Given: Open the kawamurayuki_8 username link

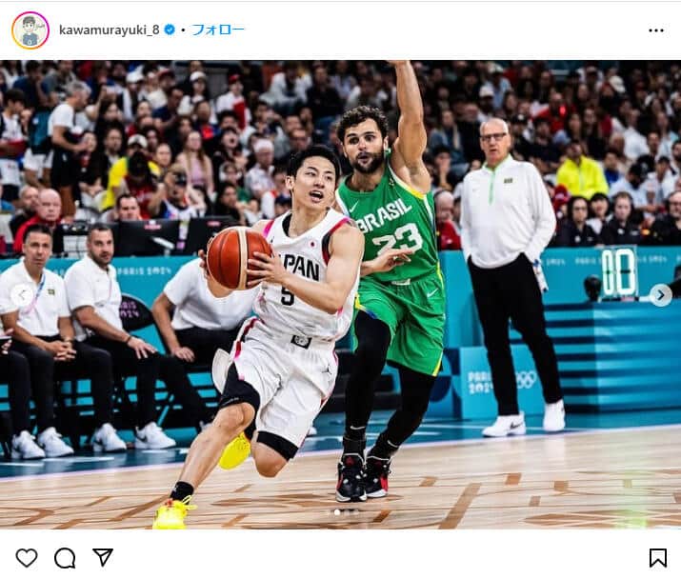Looking at the screenshot, I should [109, 30].
